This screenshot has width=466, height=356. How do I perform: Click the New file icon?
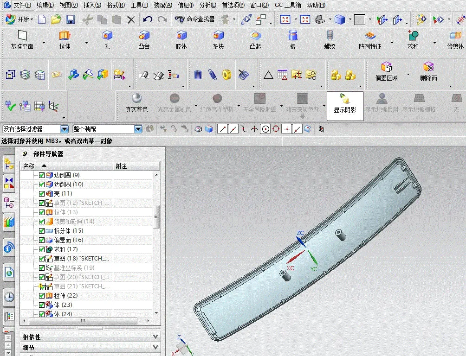coord(42,20)
